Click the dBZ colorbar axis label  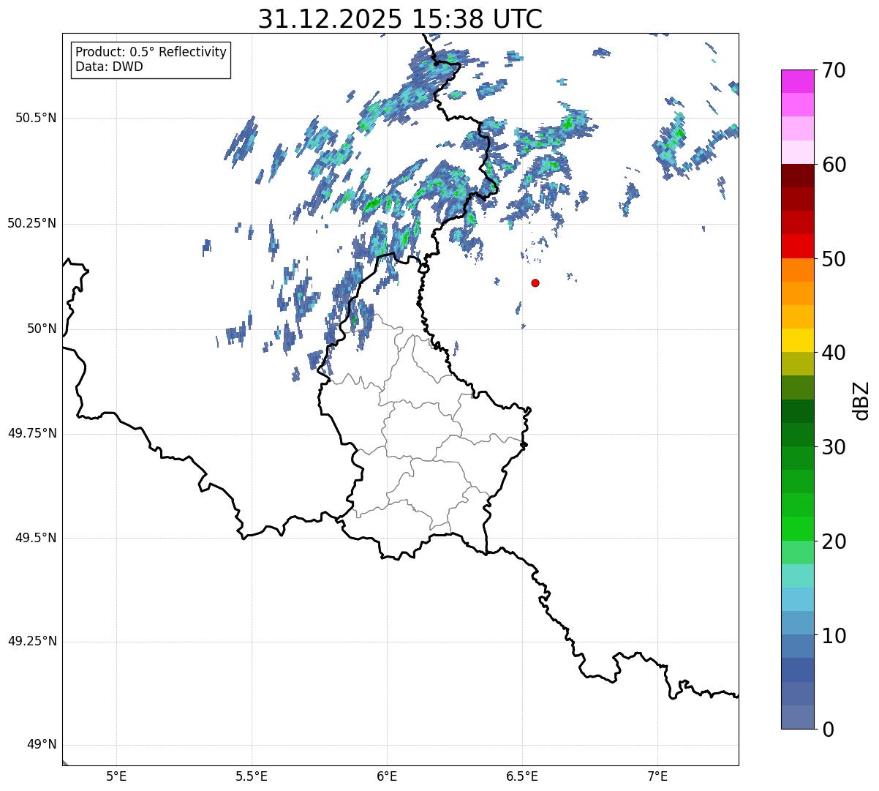861,400
